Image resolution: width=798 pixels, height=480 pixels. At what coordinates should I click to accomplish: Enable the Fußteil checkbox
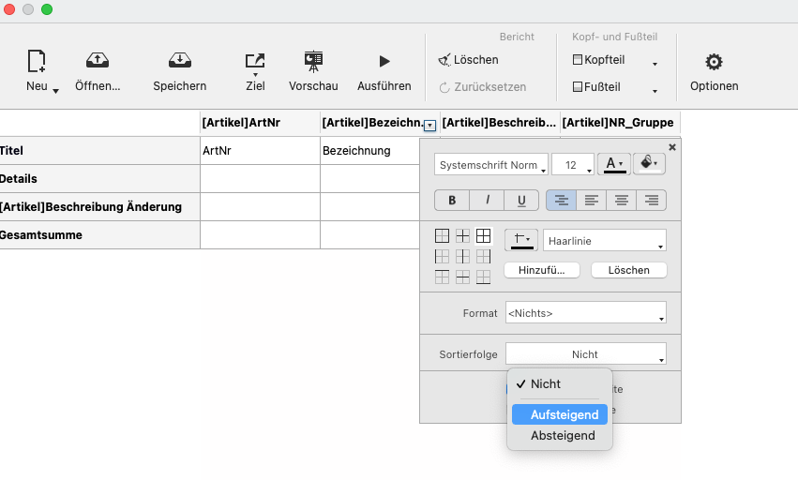click(x=578, y=87)
